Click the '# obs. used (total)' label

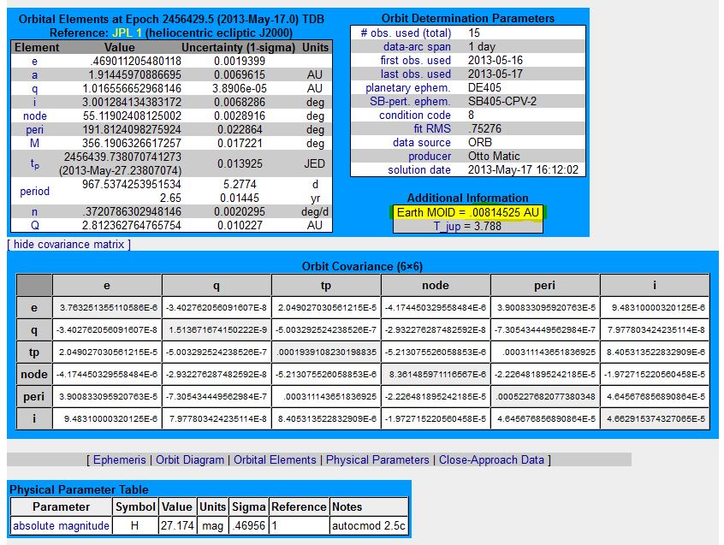pyautogui.click(x=405, y=33)
